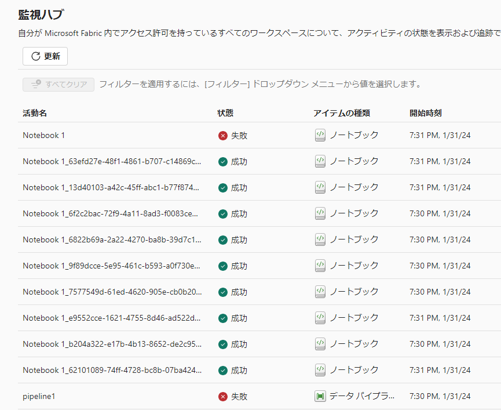The width and height of the screenshot is (501, 410).
Task: Click success status icon for Notebook 1_6f2c2bac
Action: tap(223, 214)
